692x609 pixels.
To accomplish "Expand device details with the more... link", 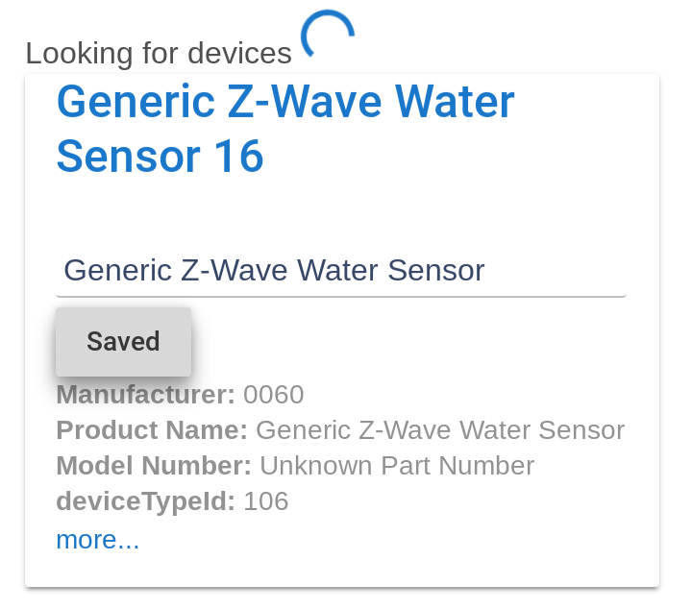I will click(97, 539).
